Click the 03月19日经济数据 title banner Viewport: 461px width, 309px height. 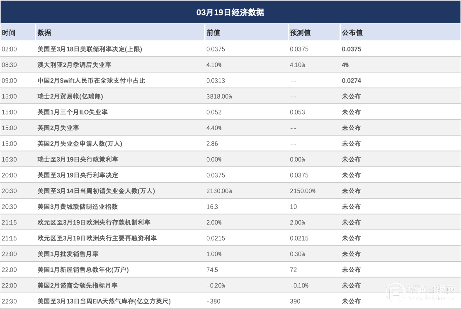pos(230,12)
